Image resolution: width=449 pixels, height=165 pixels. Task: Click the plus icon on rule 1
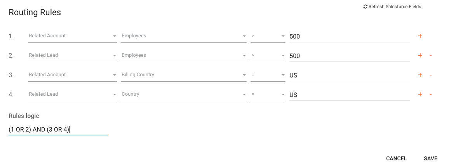420,36
